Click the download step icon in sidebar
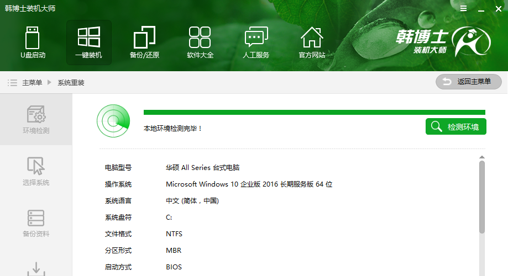508x276 pixels. point(36,269)
